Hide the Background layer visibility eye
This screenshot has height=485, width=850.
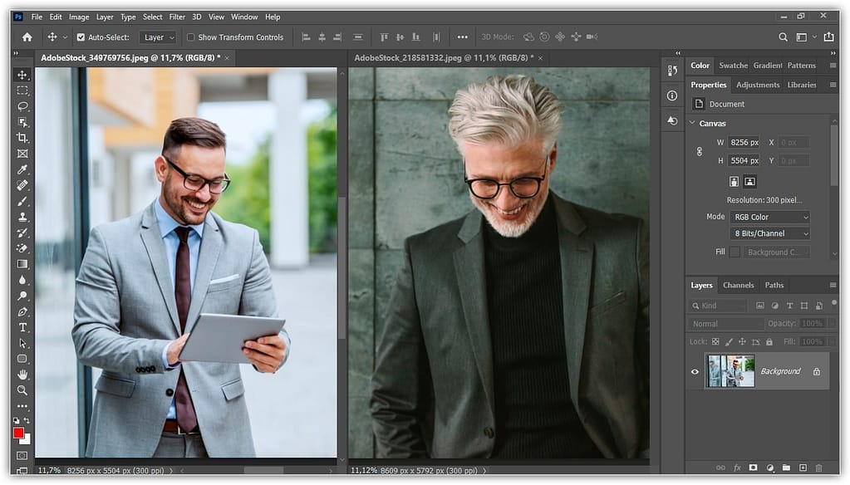695,371
